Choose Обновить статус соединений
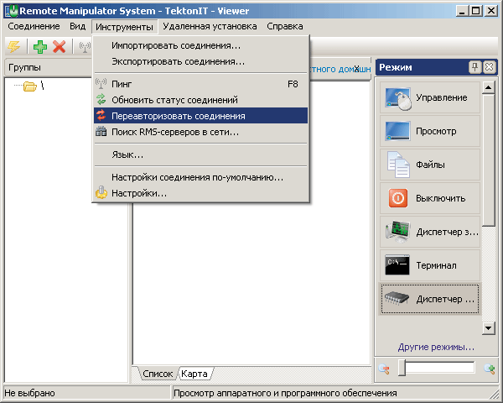 click(x=201, y=100)
